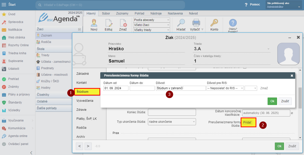The height and width of the screenshot is (155, 304).
Task: Click the Vytlačiť printer icon
Action: click(196, 23)
